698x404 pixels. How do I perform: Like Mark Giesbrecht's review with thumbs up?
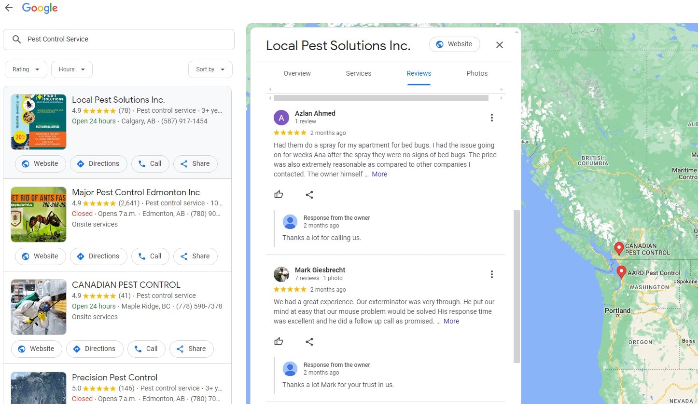click(279, 341)
